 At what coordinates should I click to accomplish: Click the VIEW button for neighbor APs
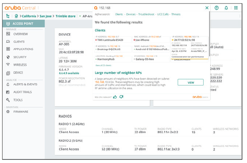point(191,82)
